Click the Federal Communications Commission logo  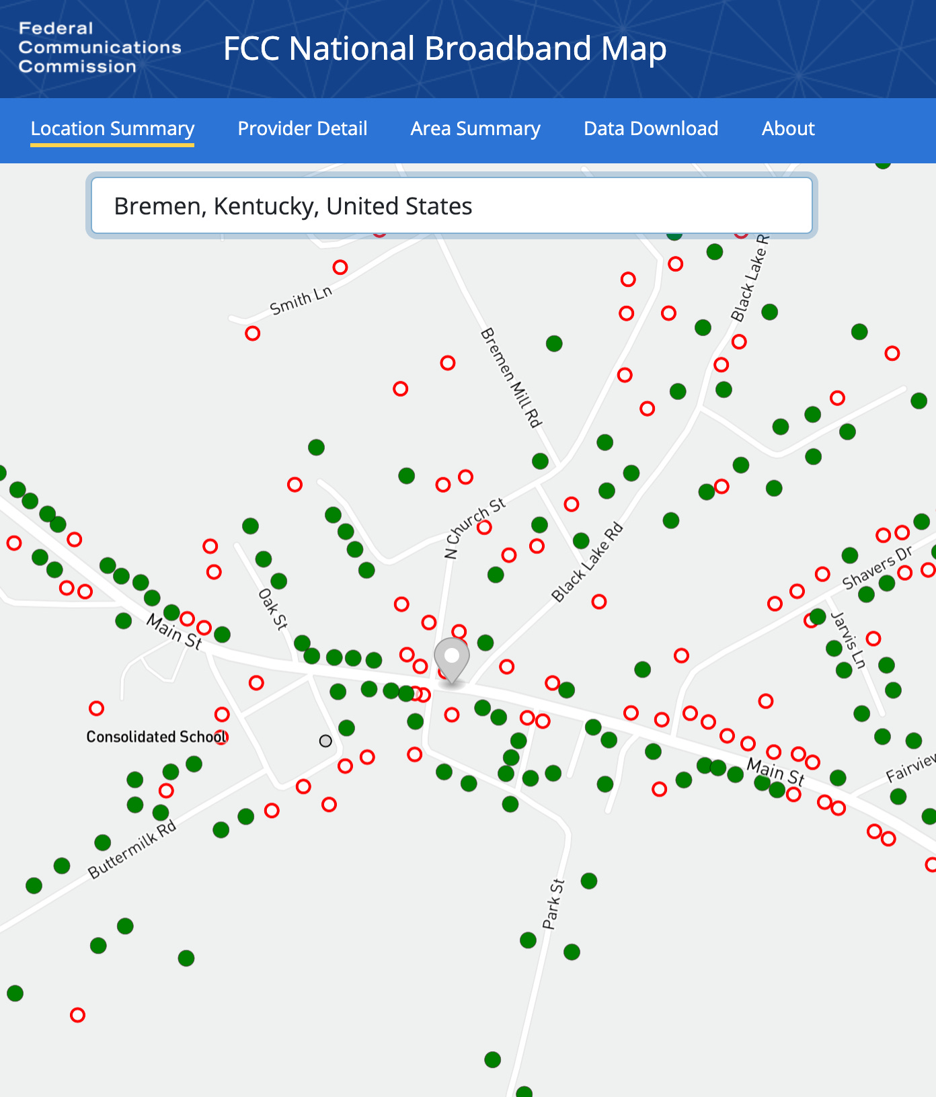[x=100, y=48]
